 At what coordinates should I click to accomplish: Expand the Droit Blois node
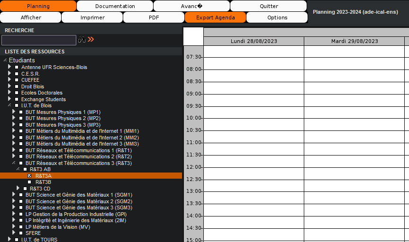tap(9, 86)
